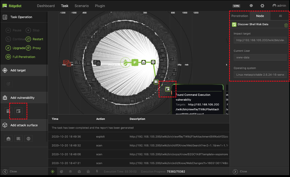Toggle the green target view icon in status bar
The width and height of the screenshot is (290, 177).
(52, 171)
